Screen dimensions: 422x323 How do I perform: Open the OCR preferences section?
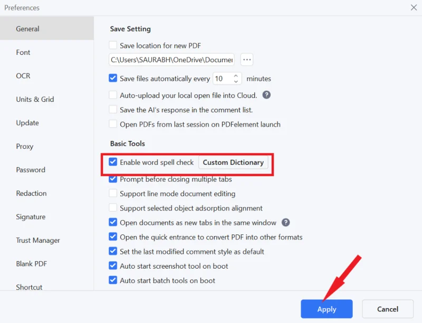[x=23, y=76]
